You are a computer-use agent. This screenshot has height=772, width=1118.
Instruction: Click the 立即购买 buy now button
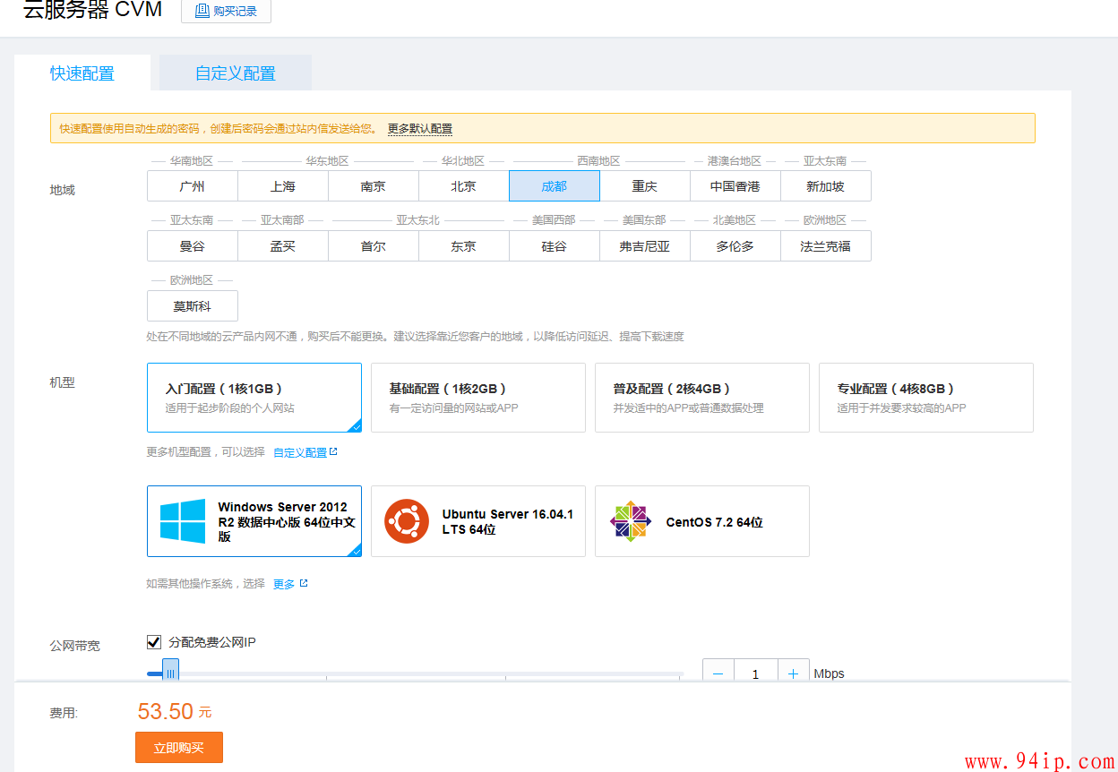coord(179,748)
